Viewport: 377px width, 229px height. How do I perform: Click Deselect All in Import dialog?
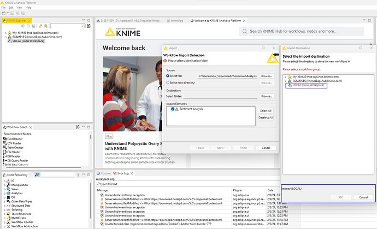click(266, 118)
